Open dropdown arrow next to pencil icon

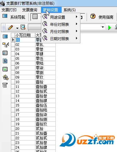click(x=17, y=28)
